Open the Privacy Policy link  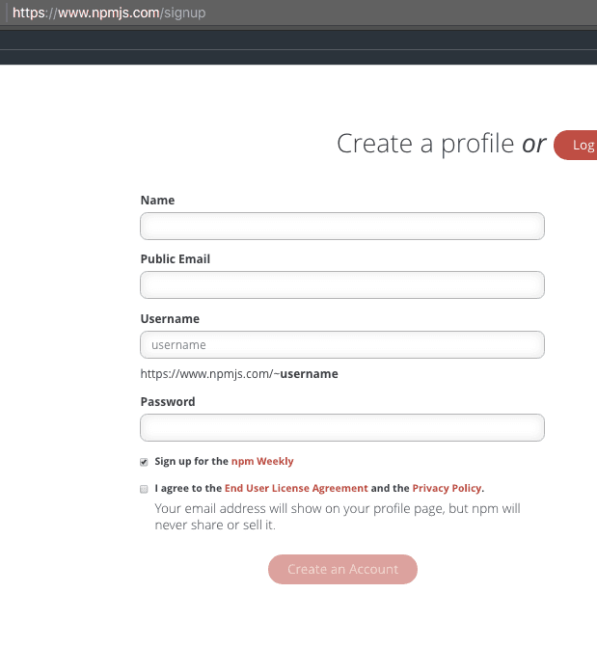(x=448, y=489)
